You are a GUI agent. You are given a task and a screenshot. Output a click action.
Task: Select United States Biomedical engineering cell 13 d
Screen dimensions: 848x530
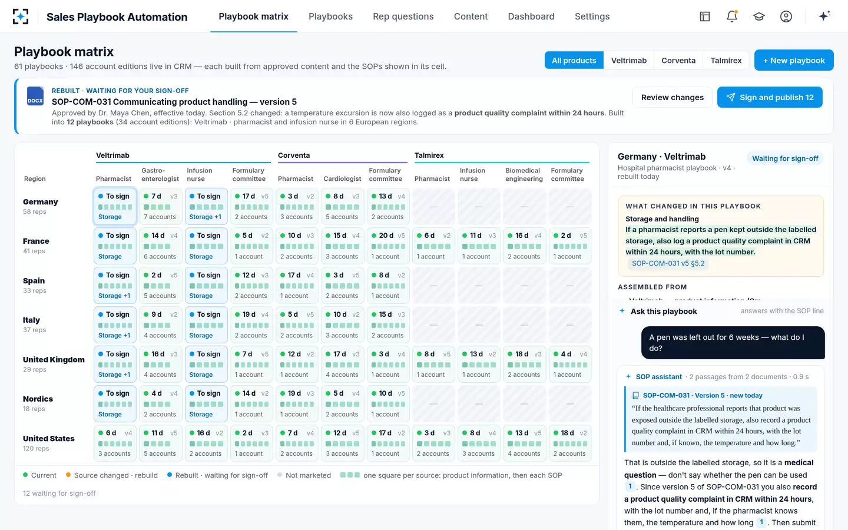(525, 443)
